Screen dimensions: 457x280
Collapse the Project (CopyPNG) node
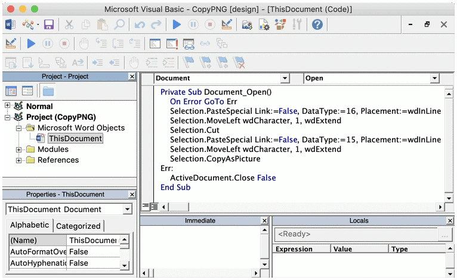coord(8,117)
